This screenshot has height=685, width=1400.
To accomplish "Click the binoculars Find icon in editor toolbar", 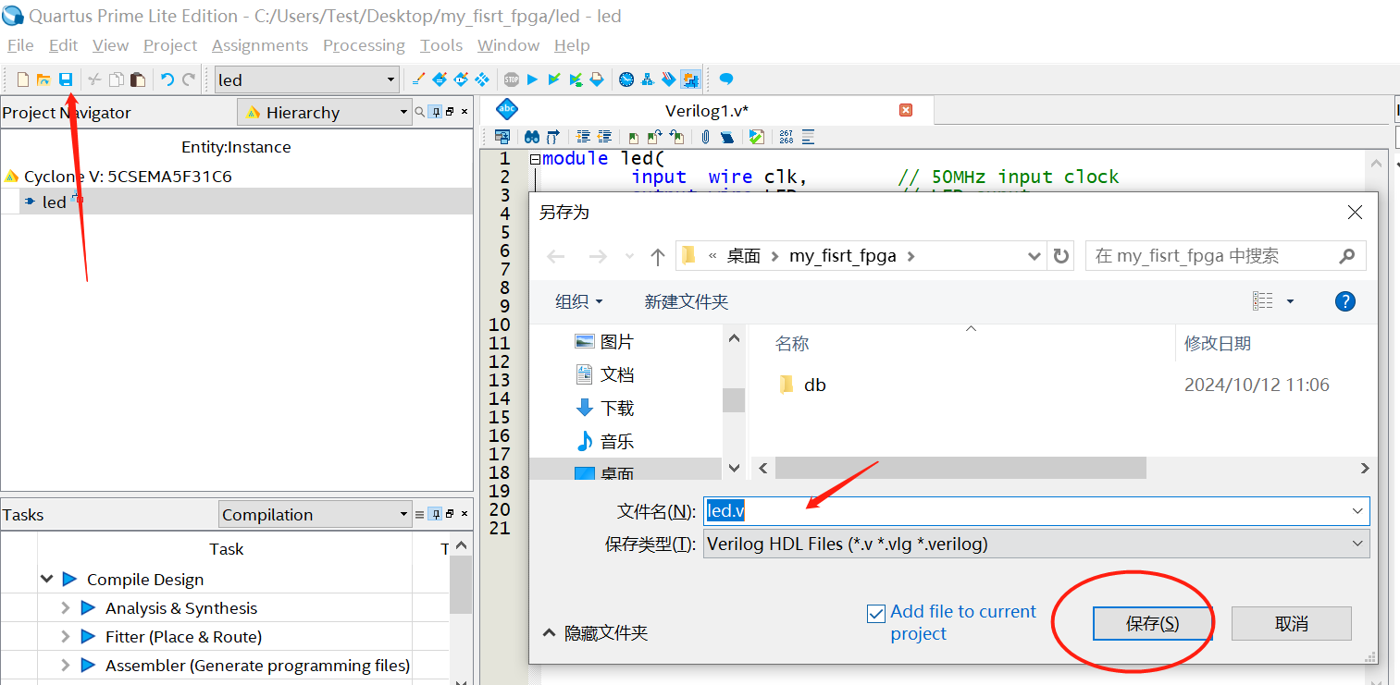I will 532,137.
